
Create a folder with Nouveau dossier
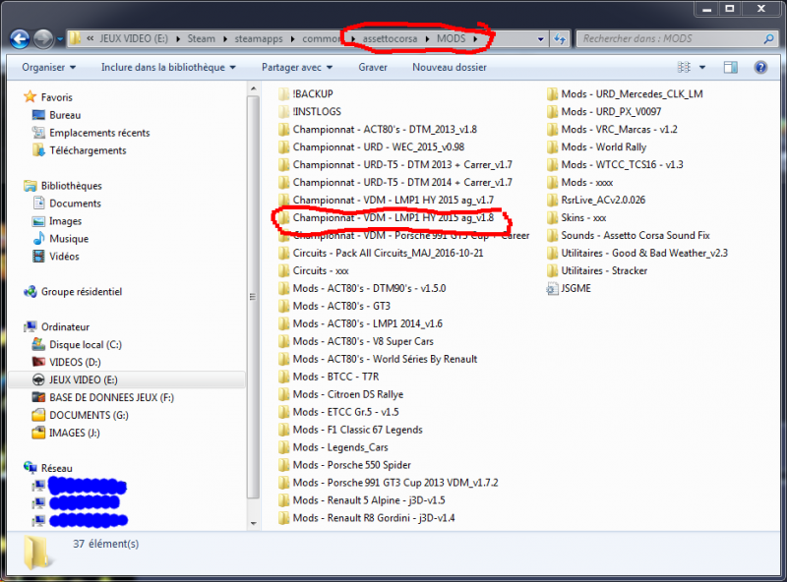pos(450,67)
